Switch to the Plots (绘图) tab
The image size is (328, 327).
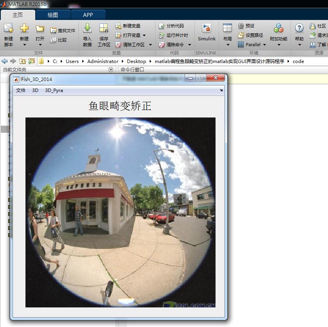(x=53, y=15)
